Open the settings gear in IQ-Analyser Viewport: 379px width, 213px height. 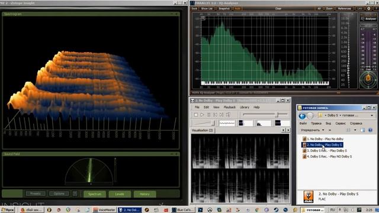click(x=368, y=8)
